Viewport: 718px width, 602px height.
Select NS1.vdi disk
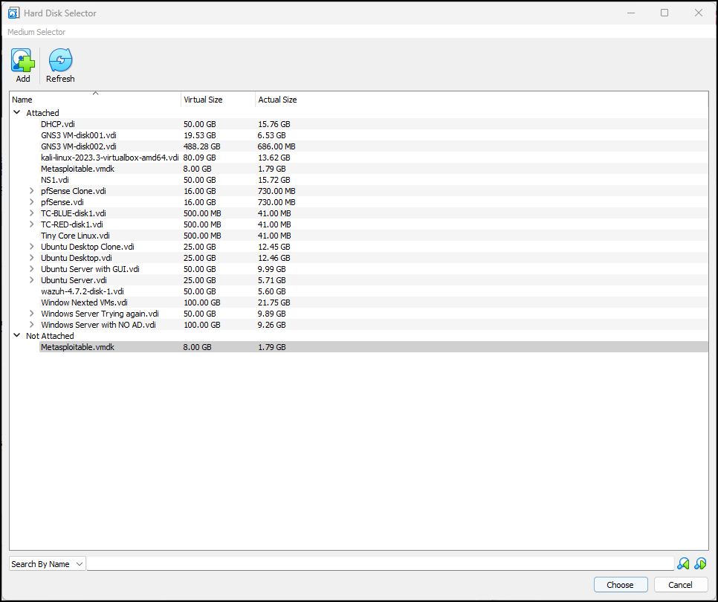coord(55,180)
